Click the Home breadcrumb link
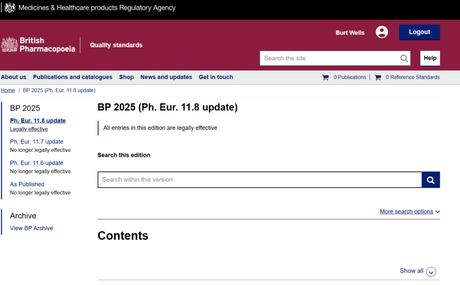The image size is (460, 285). pyautogui.click(x=8, y=90)
